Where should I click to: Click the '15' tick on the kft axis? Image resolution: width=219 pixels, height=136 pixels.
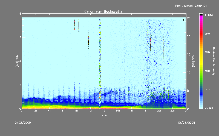[x=189, y=54]
